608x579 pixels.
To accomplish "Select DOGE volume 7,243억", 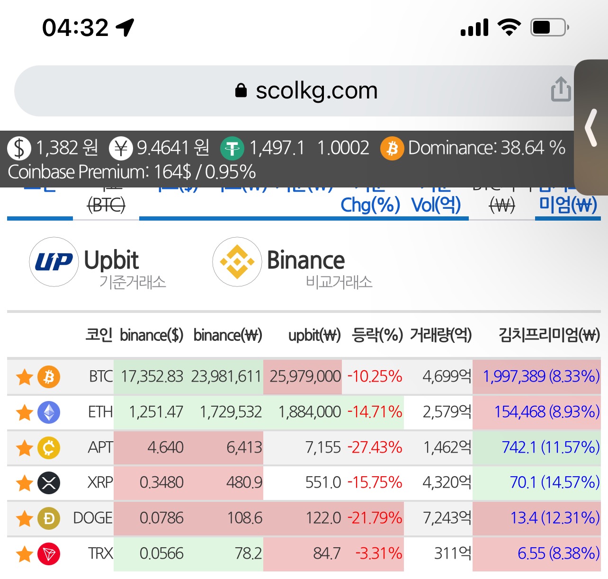I will point(447,518).
